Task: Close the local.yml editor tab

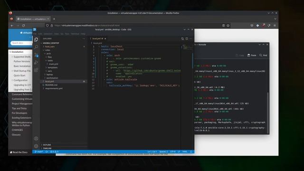Action: point(105,38)
